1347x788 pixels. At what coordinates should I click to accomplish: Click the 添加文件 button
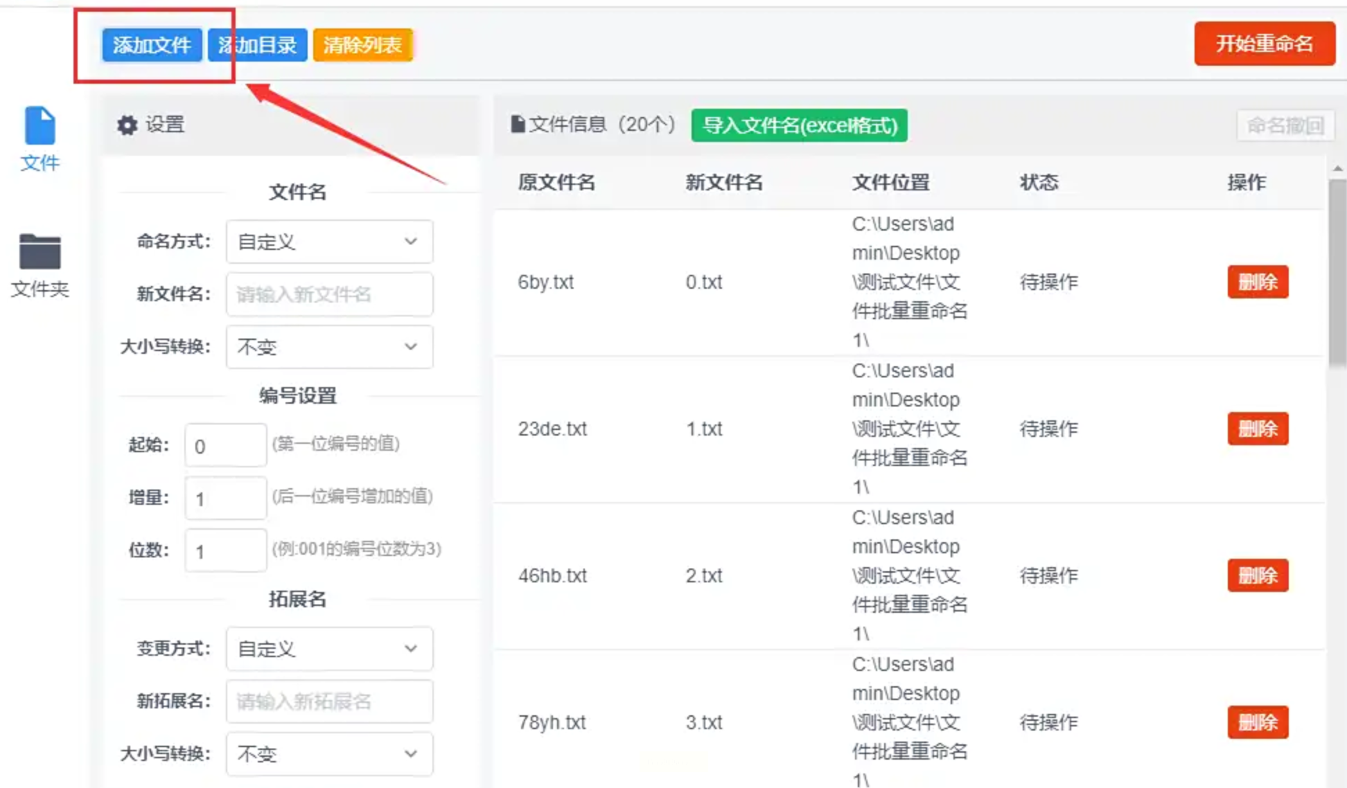click(x=152, y=45)
